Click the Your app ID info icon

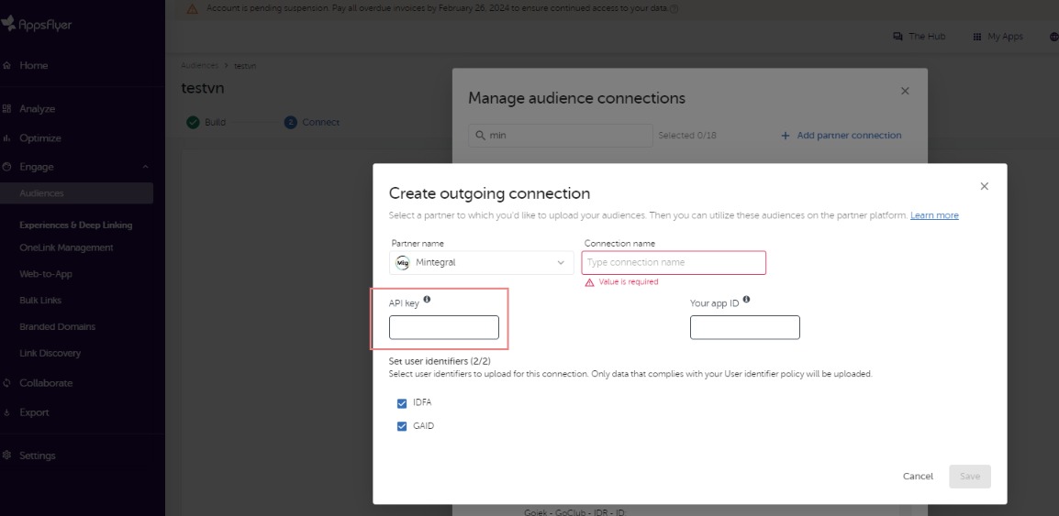[x=746, y=300]
